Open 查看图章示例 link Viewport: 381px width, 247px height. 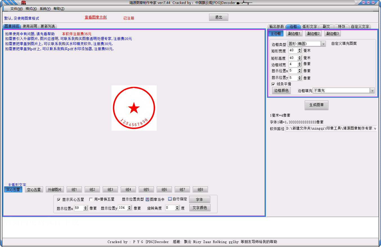click(96, 17)
